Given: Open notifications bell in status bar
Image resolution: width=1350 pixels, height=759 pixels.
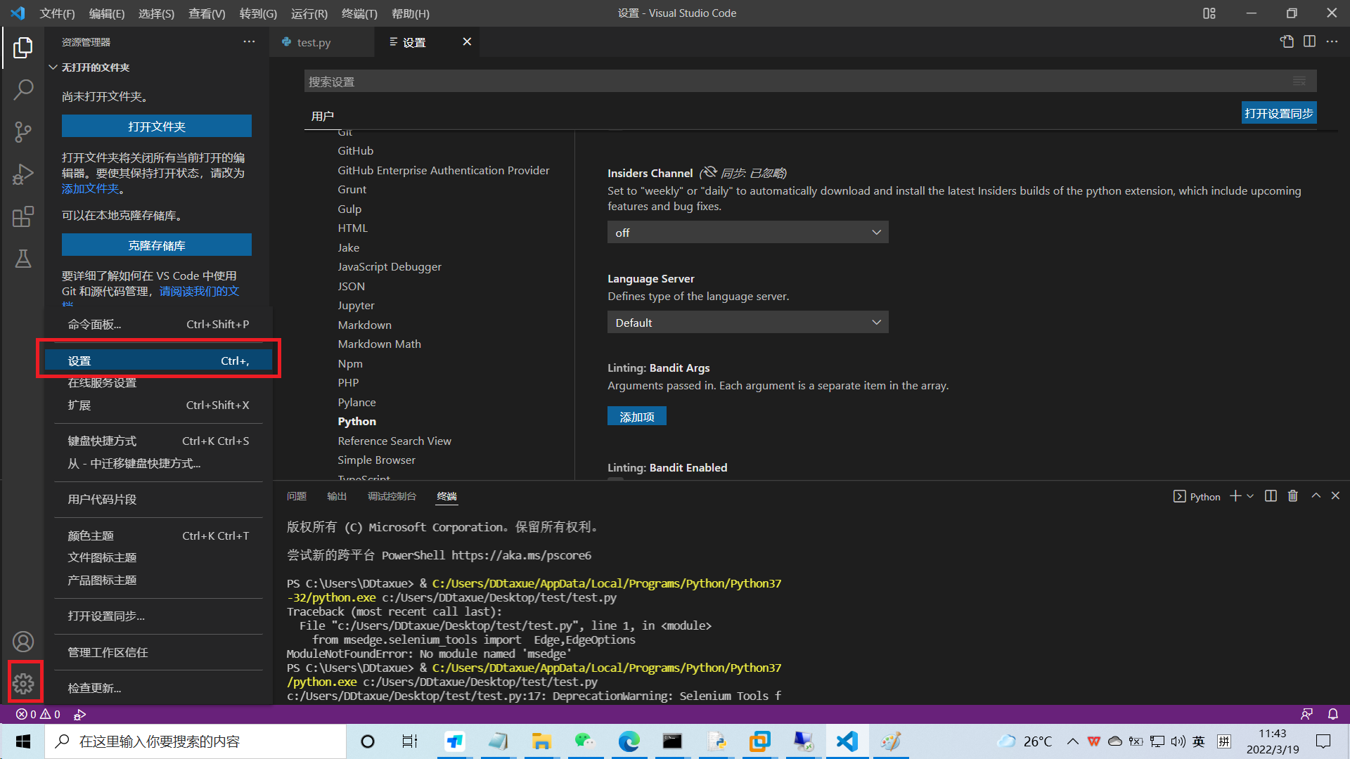Looking at the screenshot, I should [x=1332, y=714].
